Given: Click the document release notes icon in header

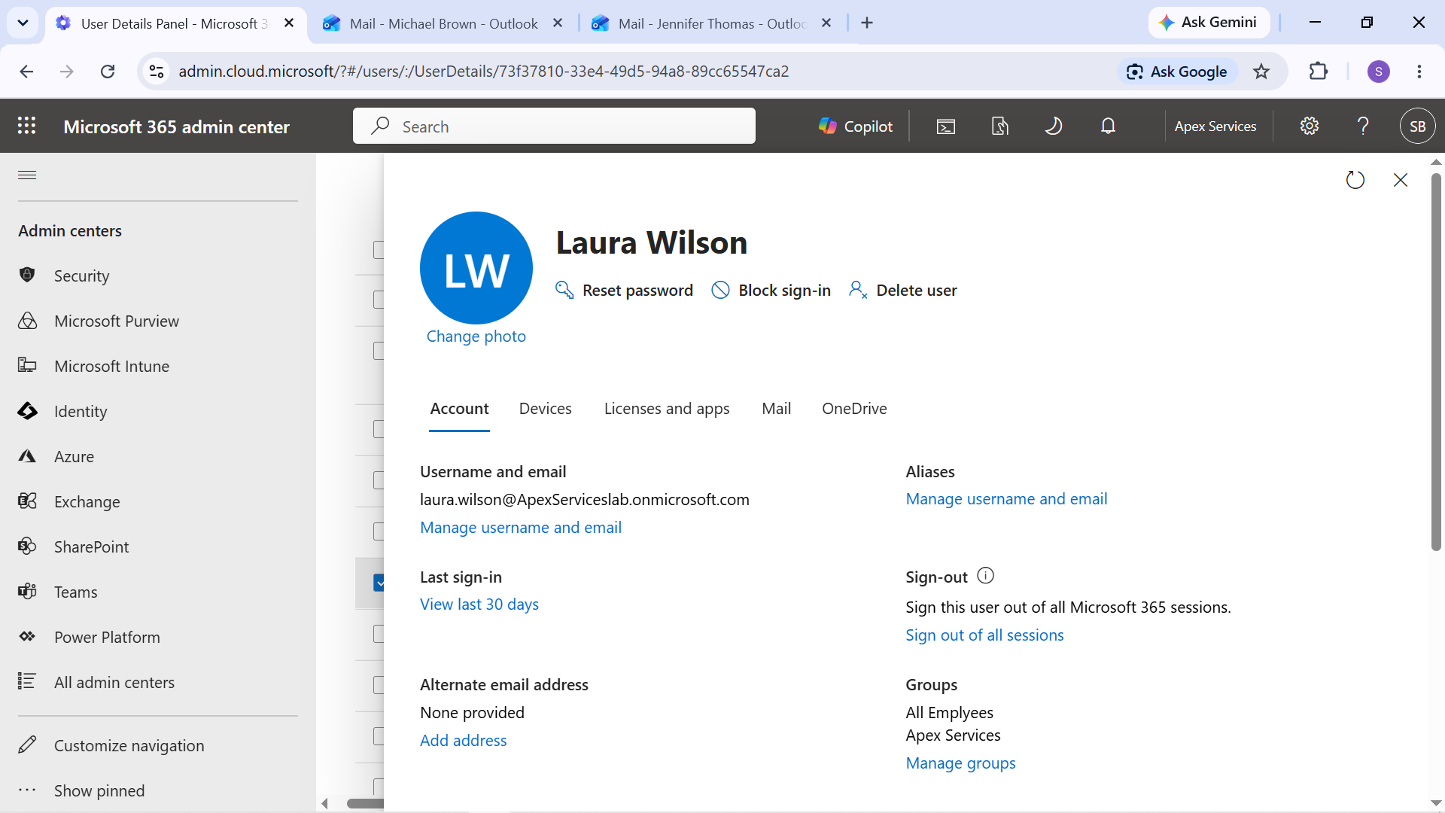Looking at the screenshot, I should [x=999, y=126].
